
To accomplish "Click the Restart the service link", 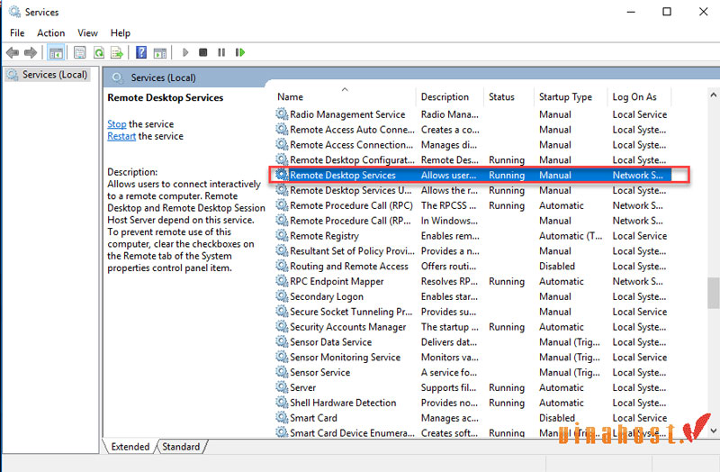I will pyautogui.click(x=121, y=136).
